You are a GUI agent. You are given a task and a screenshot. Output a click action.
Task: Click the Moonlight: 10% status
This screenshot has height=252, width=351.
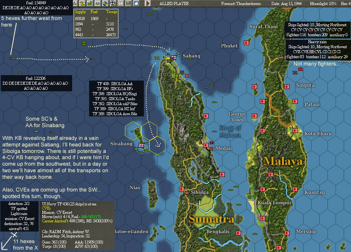coord(323,3)
